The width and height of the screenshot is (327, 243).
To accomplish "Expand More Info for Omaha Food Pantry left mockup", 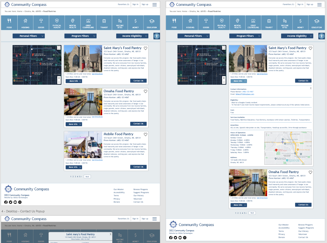I will coord(74,124).
